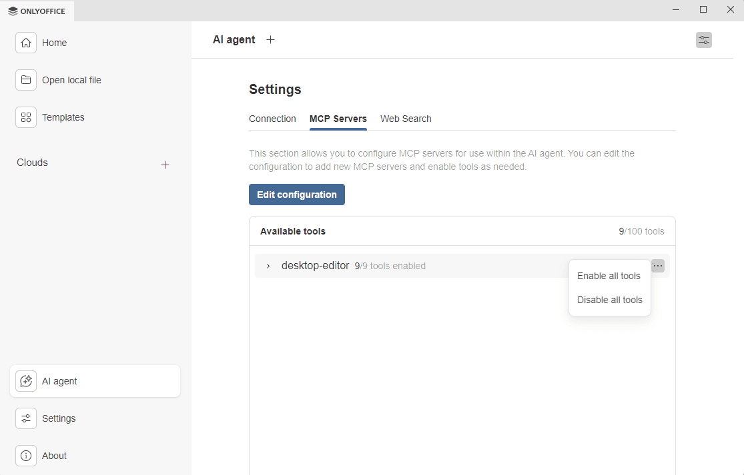The image size is (744, 475).
Task: Click the AI agent header title
Action: (x=234, y=40)
